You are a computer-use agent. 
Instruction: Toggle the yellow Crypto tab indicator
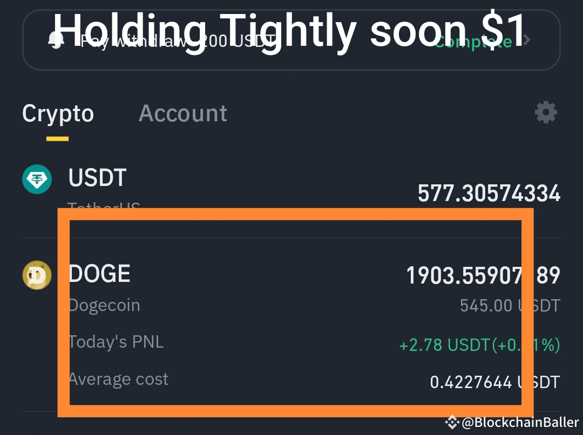57,139
